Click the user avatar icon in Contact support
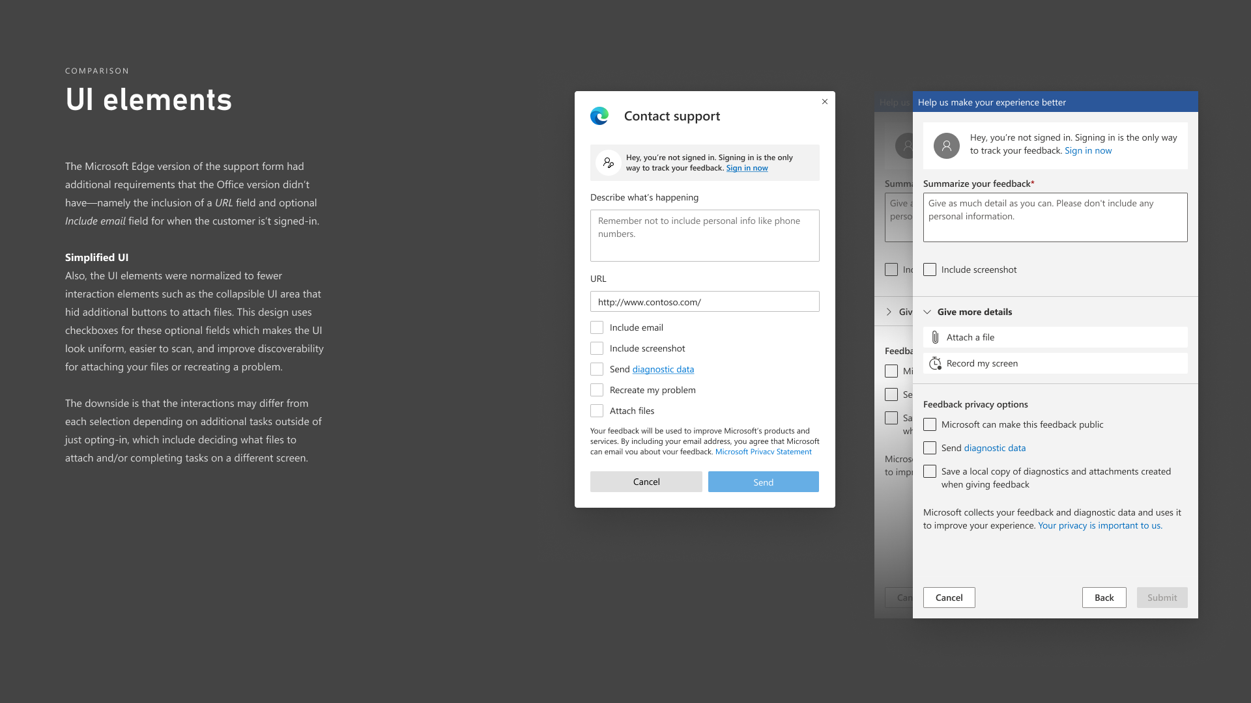This screenshot has width=1251, height=703. tap(609, 163)
